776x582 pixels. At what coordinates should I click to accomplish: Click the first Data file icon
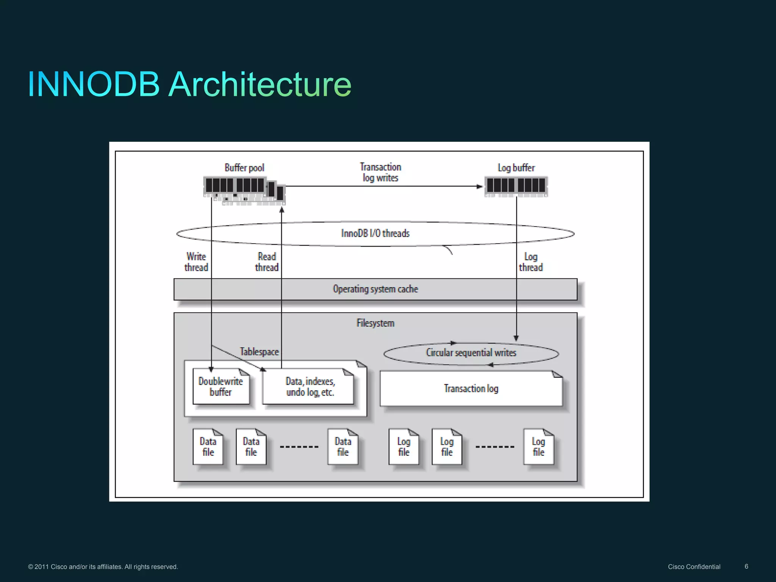point(208,447)
